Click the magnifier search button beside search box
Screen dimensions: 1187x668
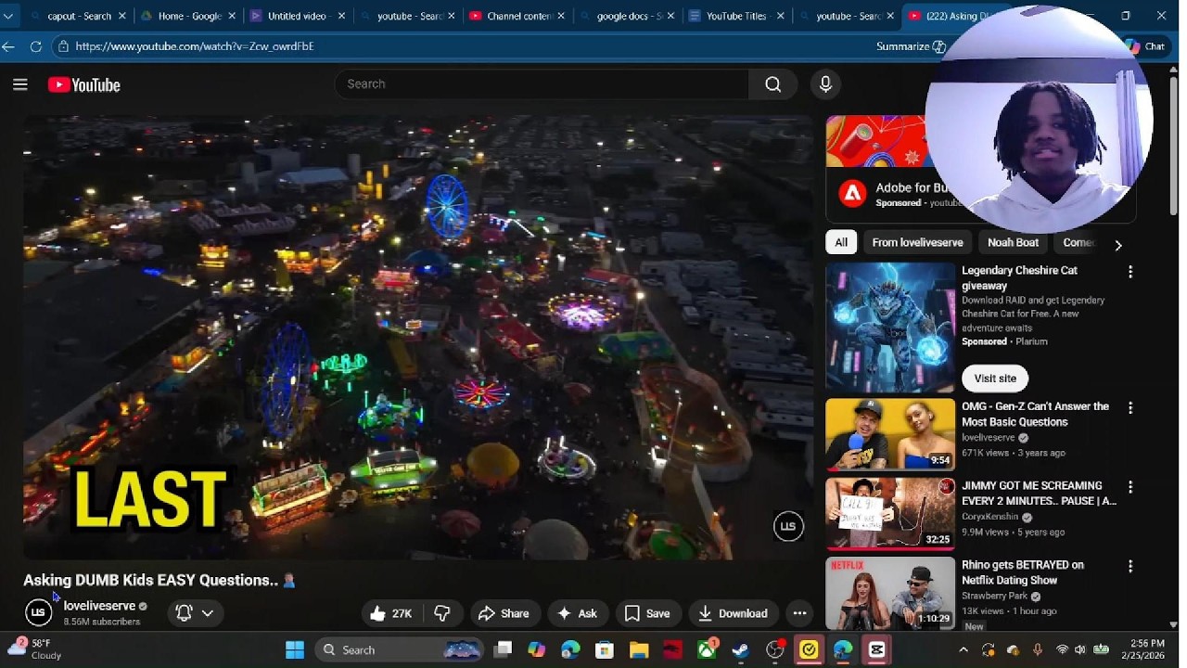pyautogui.click(x=773, y=84)
